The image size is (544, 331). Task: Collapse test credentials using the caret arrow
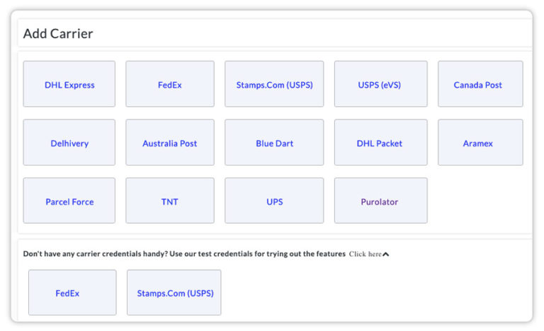(386, 255)
